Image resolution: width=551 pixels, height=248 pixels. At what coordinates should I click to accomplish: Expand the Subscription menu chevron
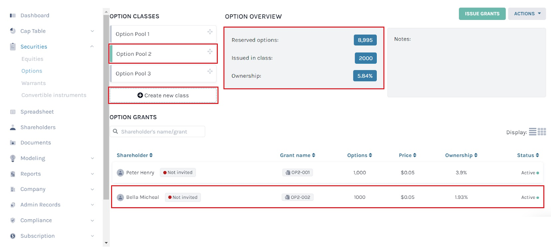pyautogui.click(x=92, y=236)
